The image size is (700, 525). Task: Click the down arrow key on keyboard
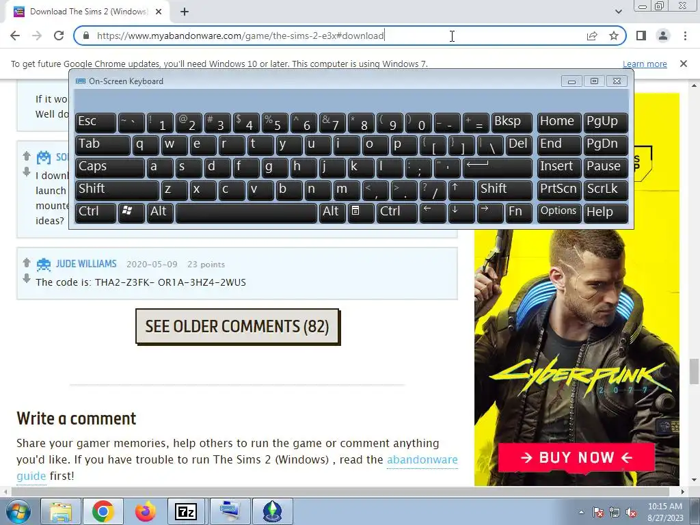click(461, 213)
